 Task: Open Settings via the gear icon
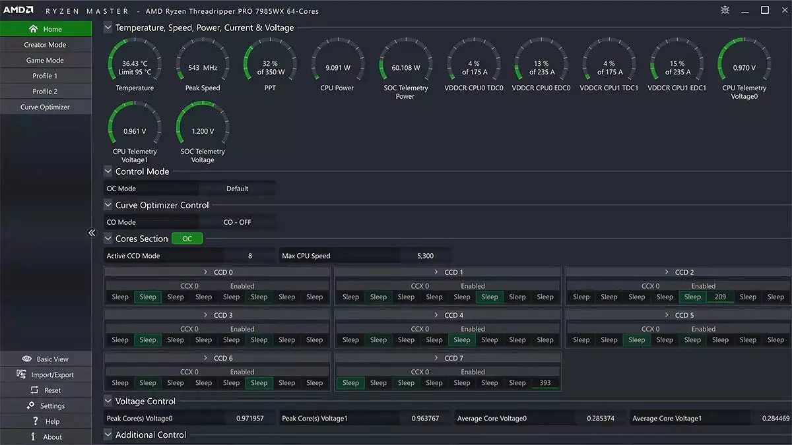pyautogui.click(x=30, y=405)
